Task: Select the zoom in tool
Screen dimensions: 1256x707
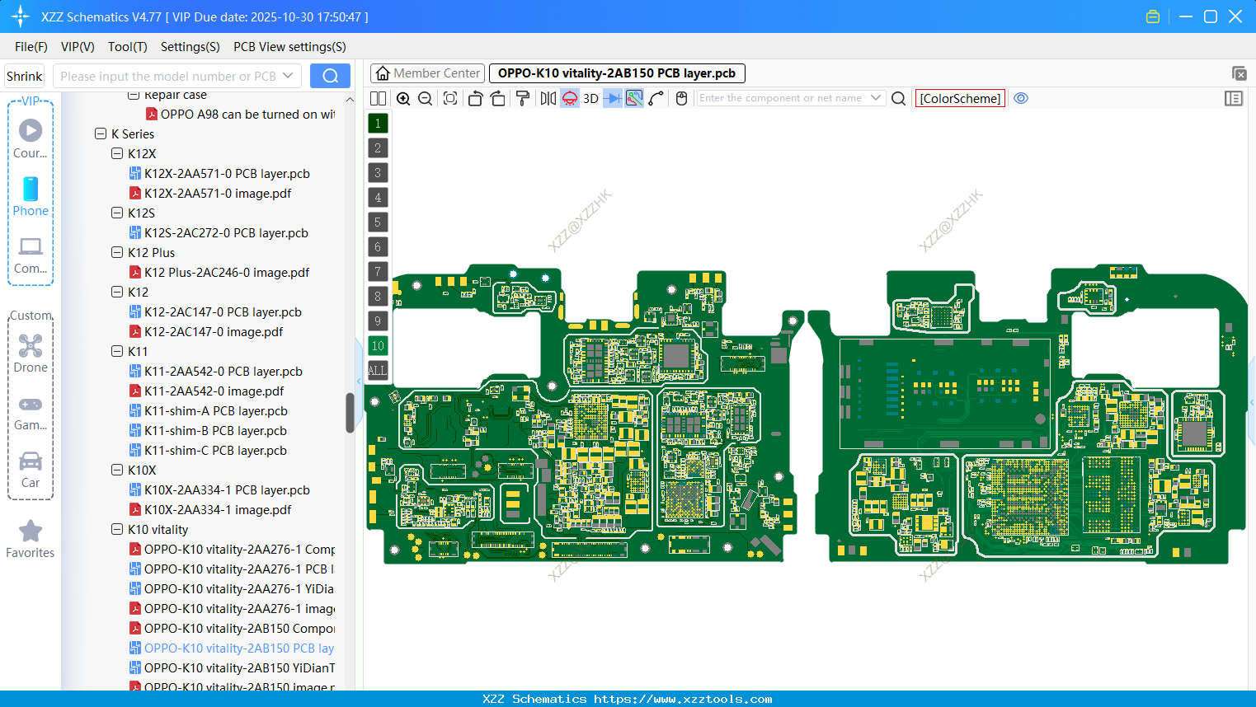Action: (x=403, y=98)
